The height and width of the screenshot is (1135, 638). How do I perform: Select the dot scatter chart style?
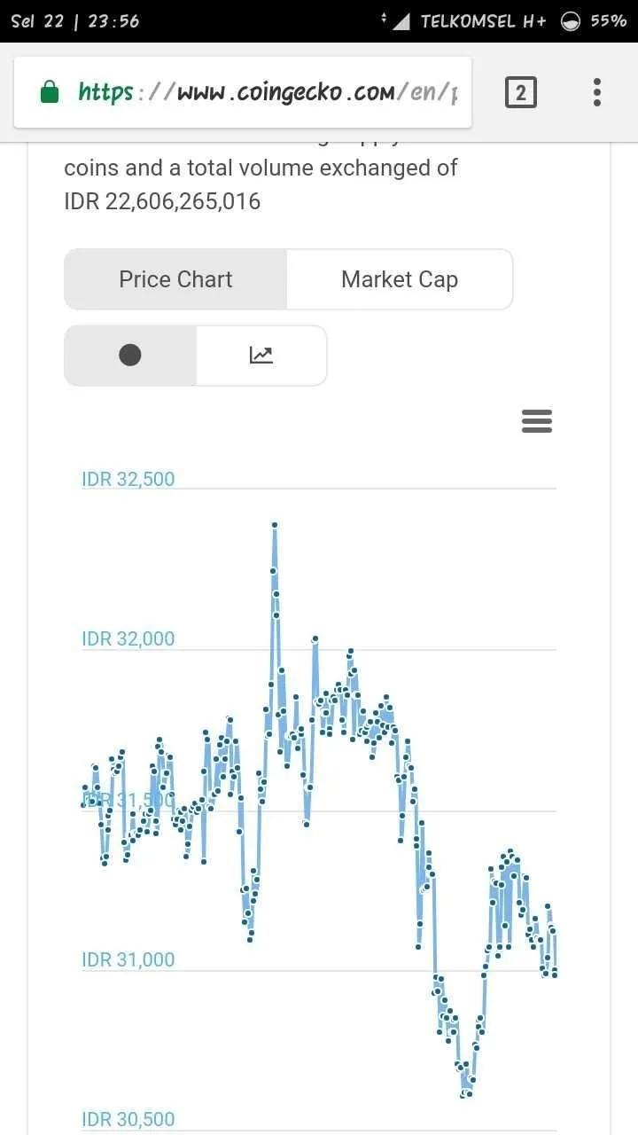click(x=130, y=356)
